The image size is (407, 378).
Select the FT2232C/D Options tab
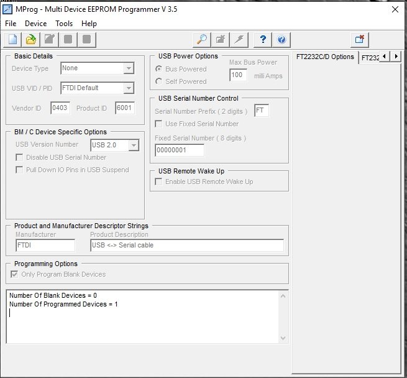pyautogui.click(x=325, y=57)
